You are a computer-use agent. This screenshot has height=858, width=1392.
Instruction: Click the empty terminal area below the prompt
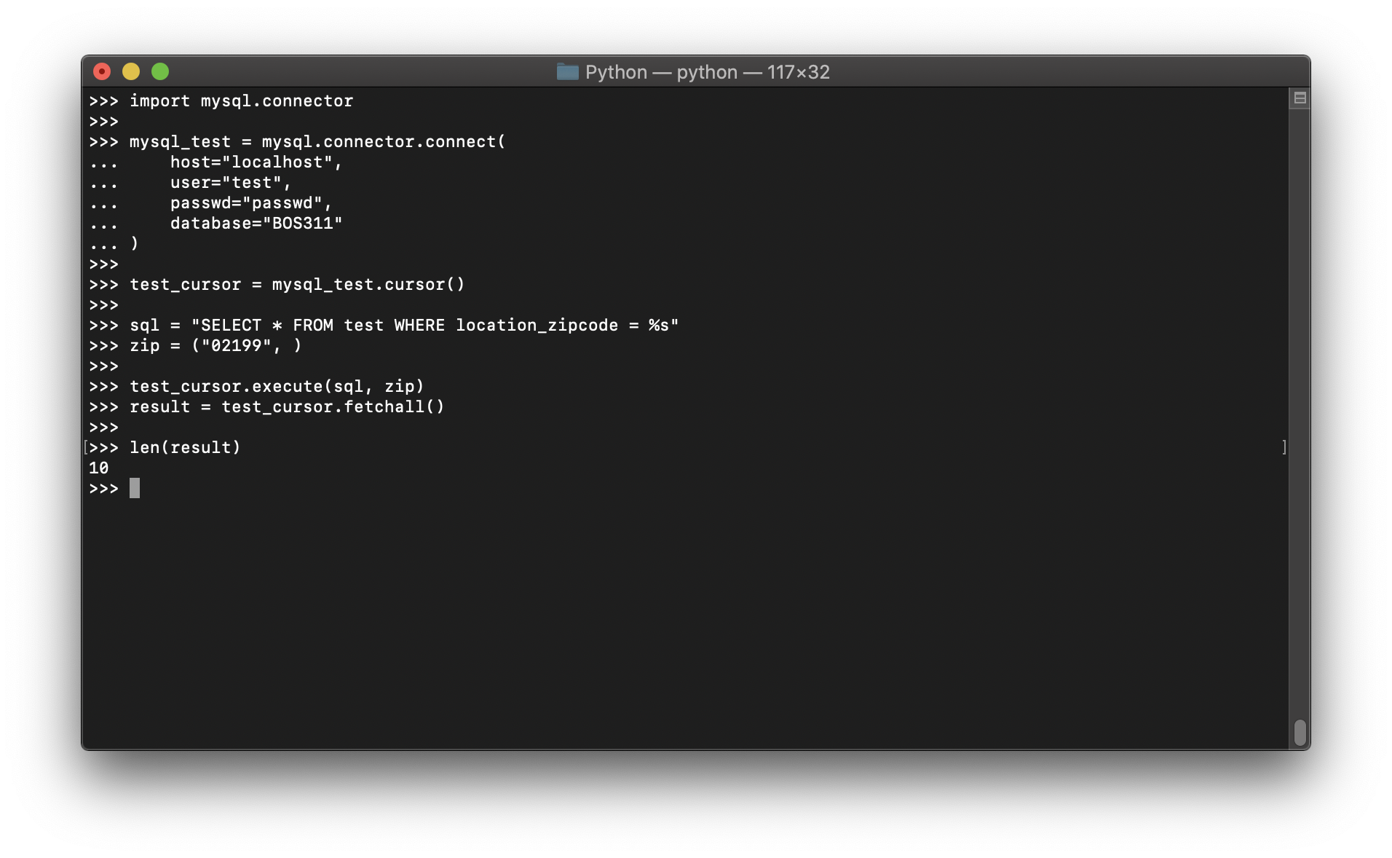click(x=655, y=619)
